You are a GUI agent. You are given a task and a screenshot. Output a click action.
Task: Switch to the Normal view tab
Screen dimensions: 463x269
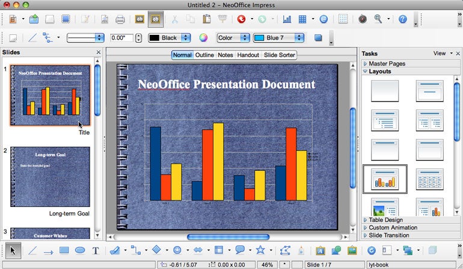coord(182,55)
